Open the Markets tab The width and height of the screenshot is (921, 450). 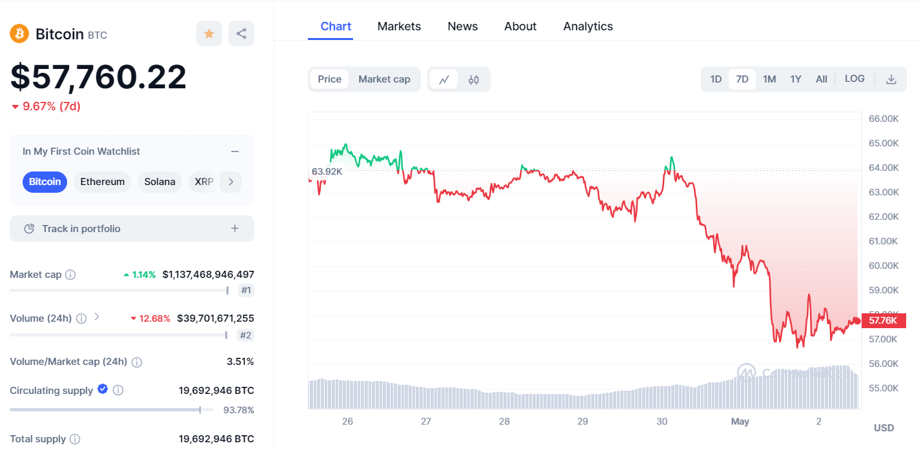[x=399, y=26]
